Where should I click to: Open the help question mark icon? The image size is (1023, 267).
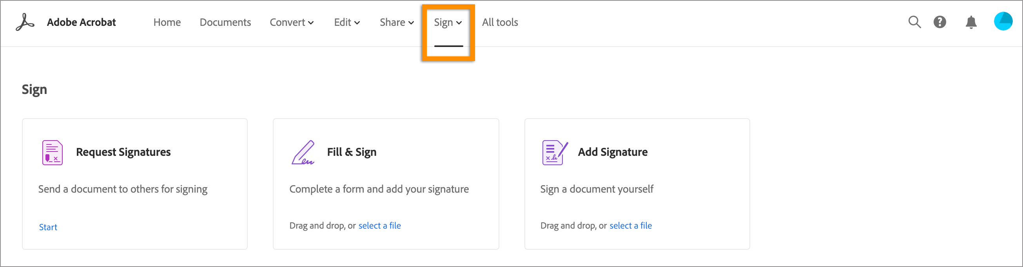click(x=940, y=22)
